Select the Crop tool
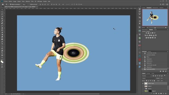Image resolution: width=169 pixels, height=95 pixels. pos(2,19)
